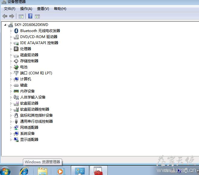Open Windows Media Player taskbar icon

[61, 171]
